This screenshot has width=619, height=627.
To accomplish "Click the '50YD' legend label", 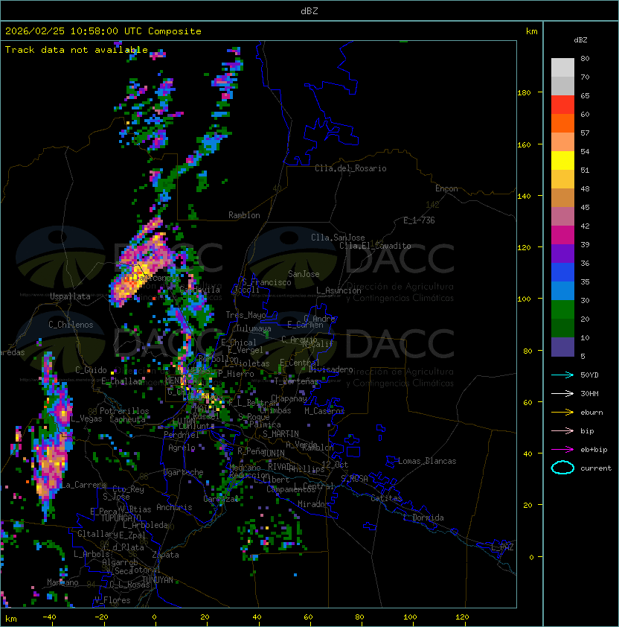I will coord(589,375).
